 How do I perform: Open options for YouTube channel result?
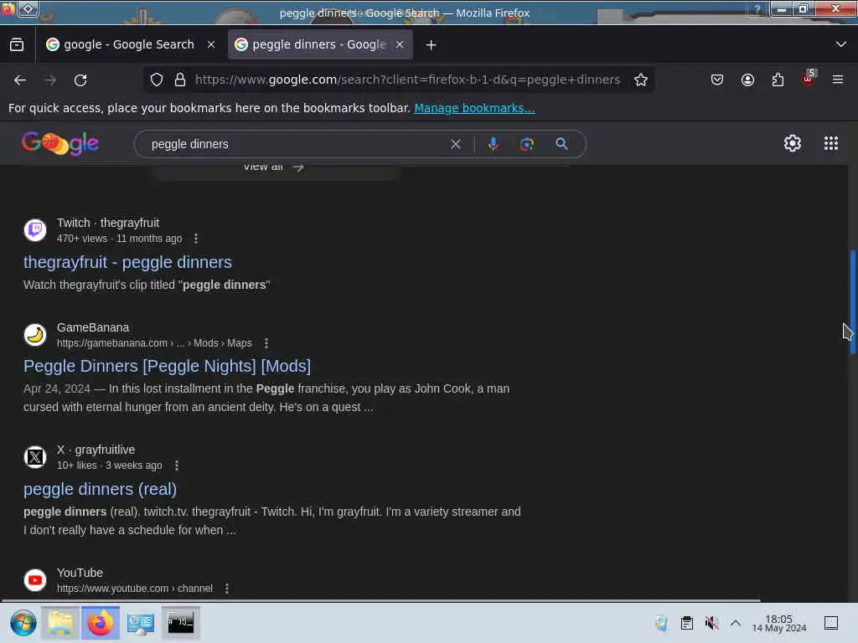pos(226,589)
